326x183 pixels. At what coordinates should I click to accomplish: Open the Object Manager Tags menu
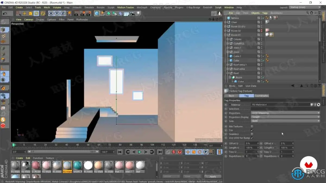coord(265,13)
